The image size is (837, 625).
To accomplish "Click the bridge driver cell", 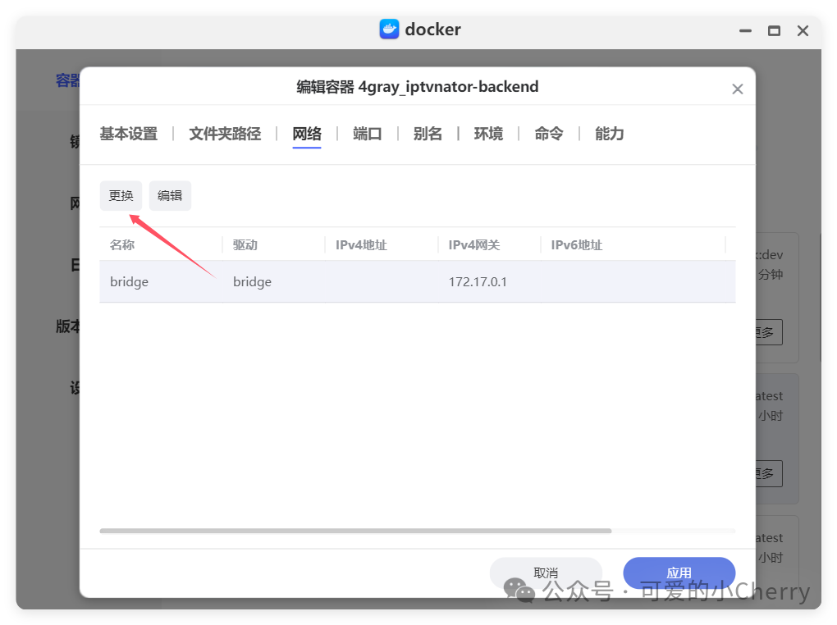I will point(252,282).
